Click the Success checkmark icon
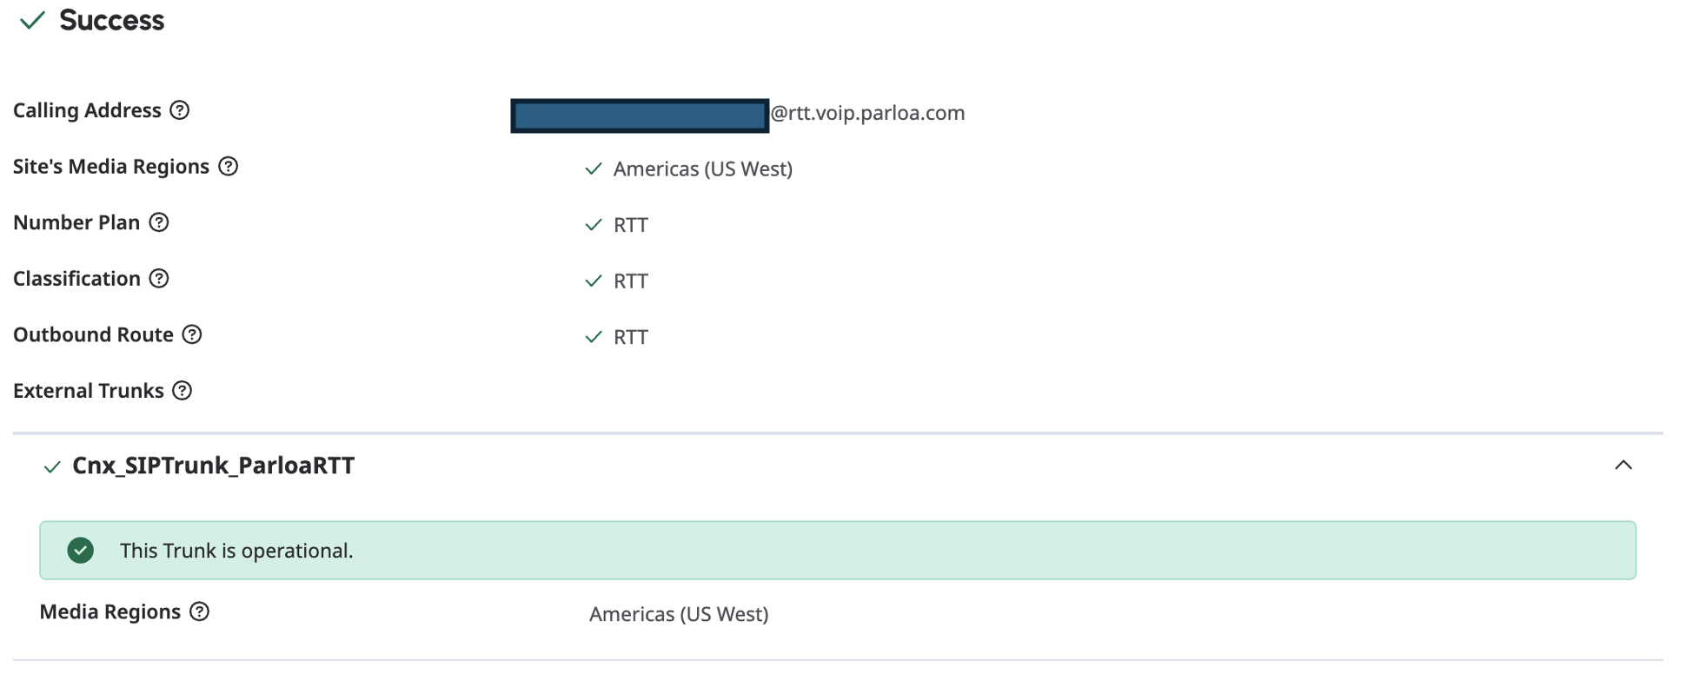Screen dimensions: 1686x674 point(32,20)
